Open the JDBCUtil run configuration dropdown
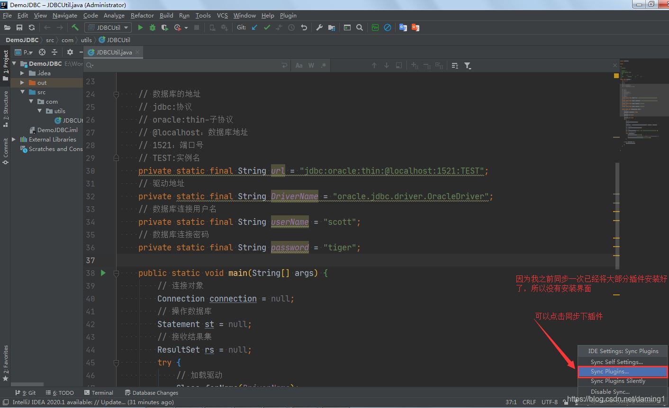 coord(108,27)
